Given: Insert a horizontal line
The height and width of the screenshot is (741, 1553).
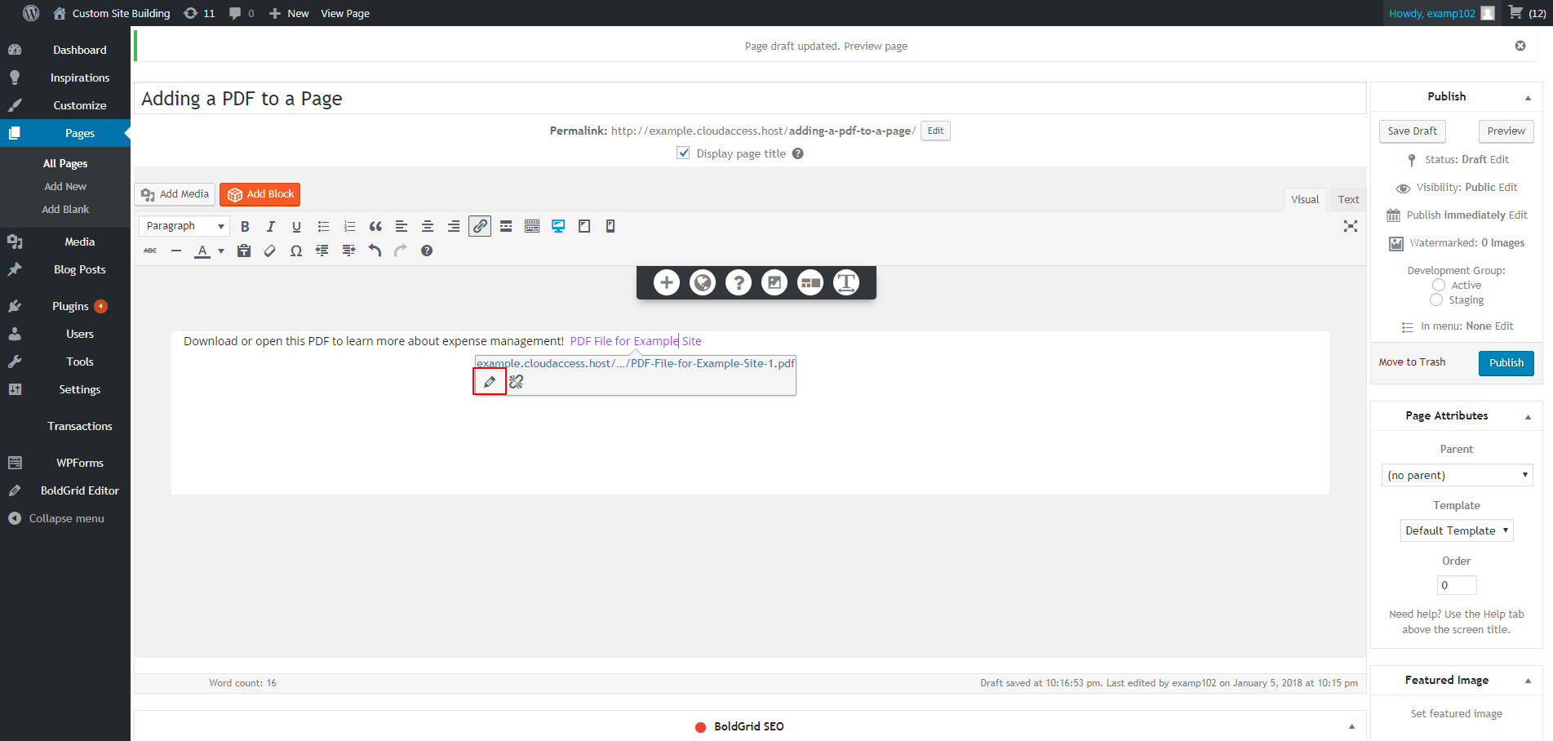Looking at the screenshot, I should (176, 251).
